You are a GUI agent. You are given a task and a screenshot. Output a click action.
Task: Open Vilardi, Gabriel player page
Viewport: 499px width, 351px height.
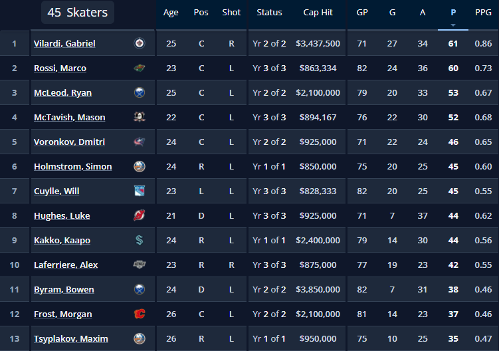point(64,43)
